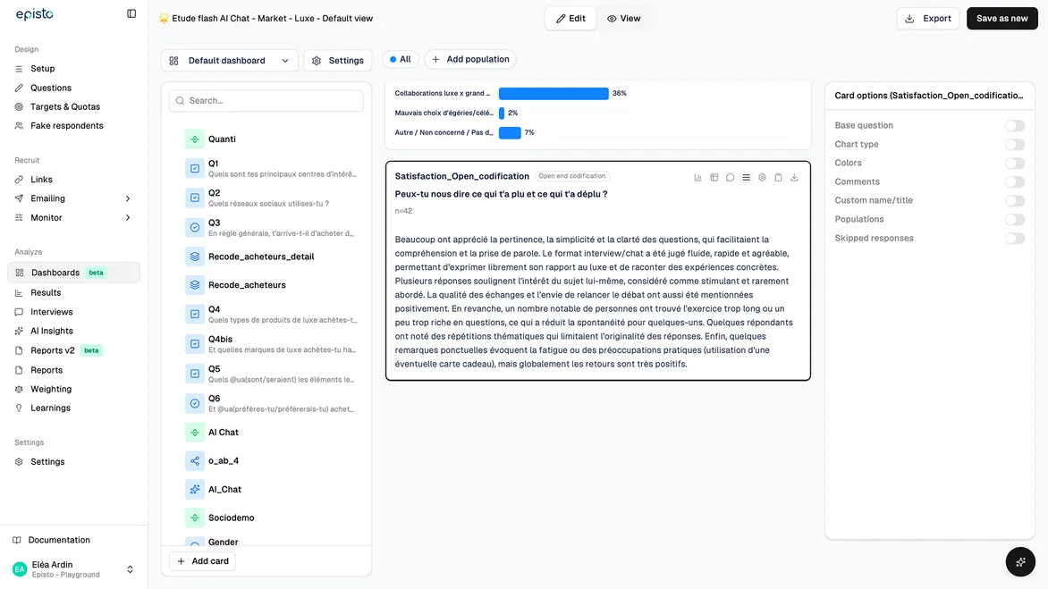Show chart view on the Satisfaction_Open_codification card

point(697,178)
